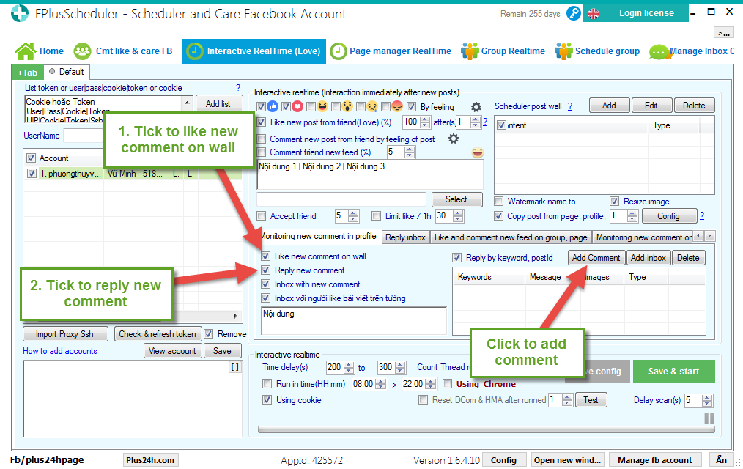Click the red Love heart reaction icon
Viewport: 743px width, 469px height.
[x=297, y=106]
